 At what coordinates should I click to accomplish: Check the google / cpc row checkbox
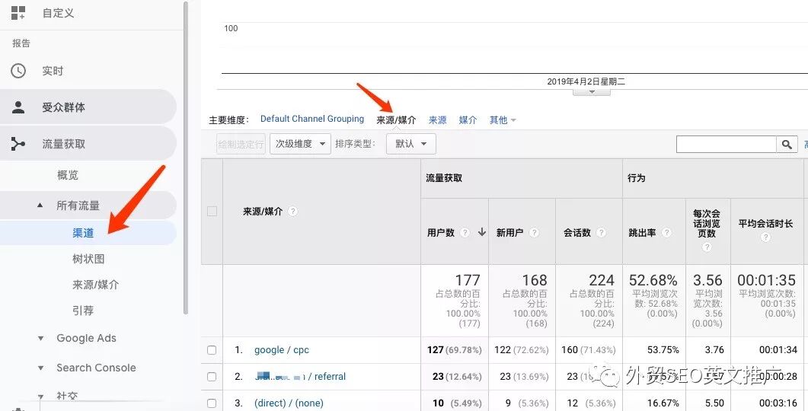pos(212,350)
